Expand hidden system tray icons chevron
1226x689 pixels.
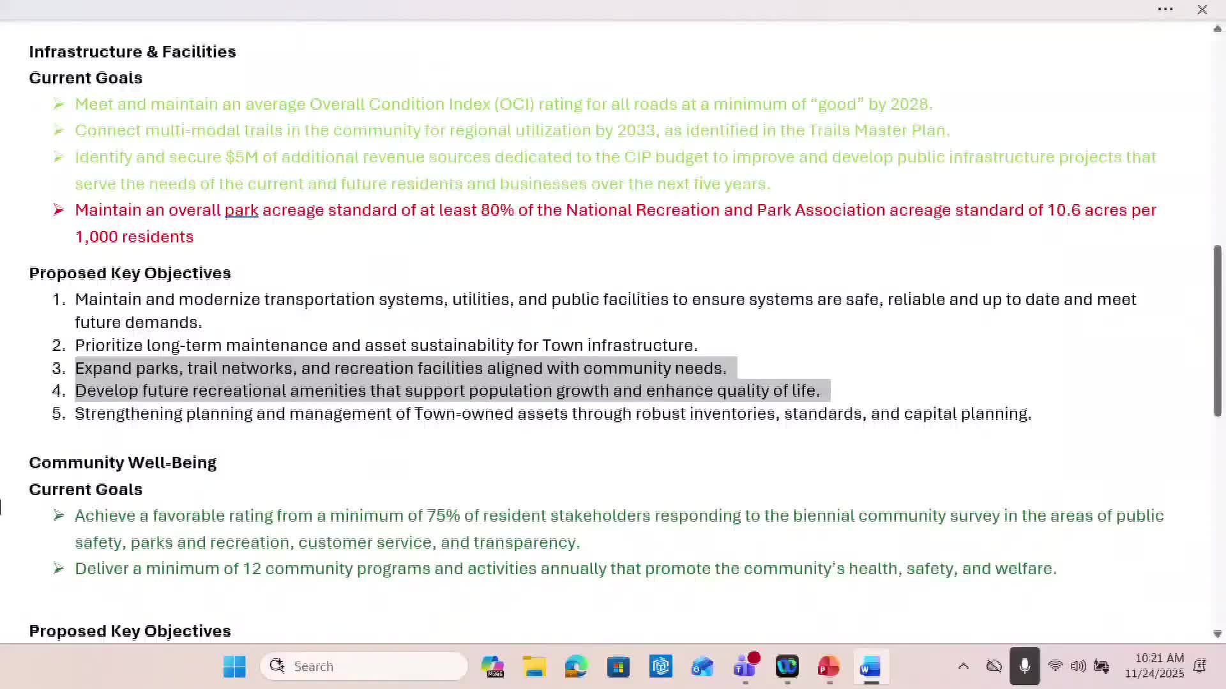pyautogui.click(x=964, y=666)
